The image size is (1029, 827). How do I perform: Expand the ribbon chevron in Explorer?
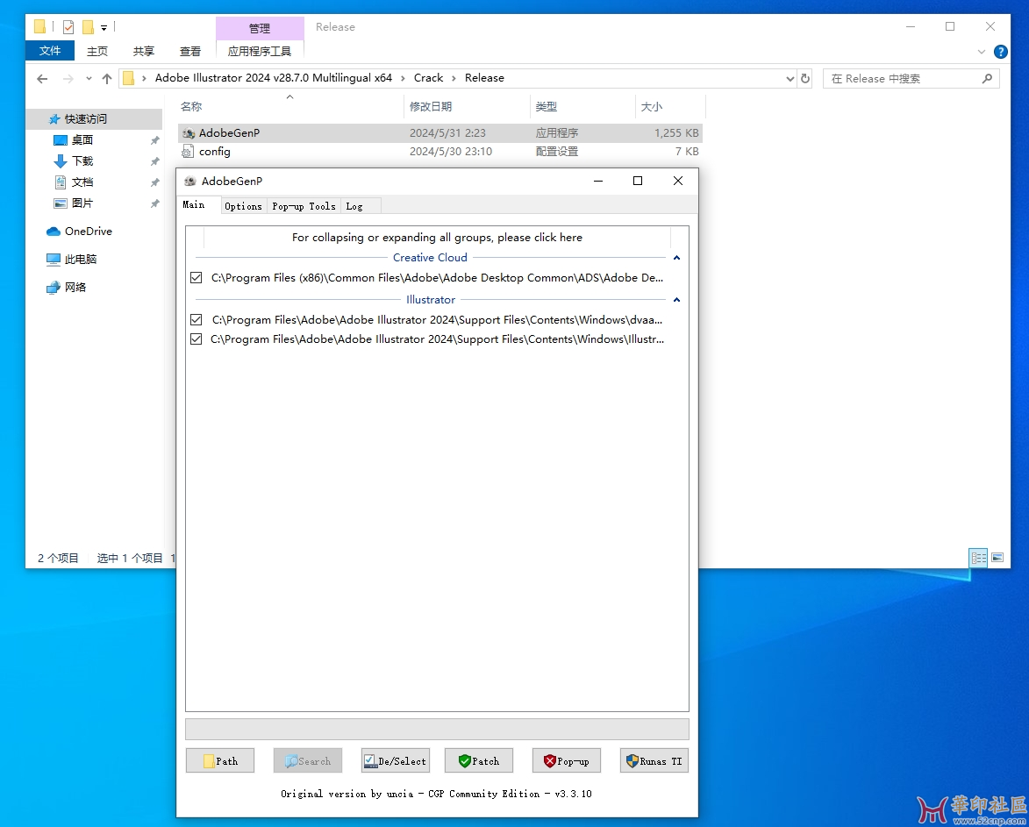pos(981,52)
